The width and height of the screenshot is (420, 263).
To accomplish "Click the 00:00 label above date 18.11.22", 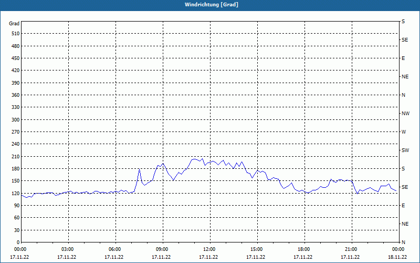I will point(398,249).
